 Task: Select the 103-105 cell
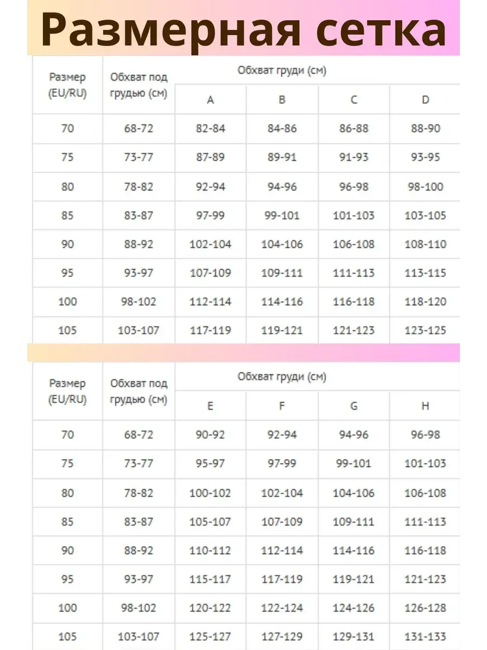coord(425,216)
